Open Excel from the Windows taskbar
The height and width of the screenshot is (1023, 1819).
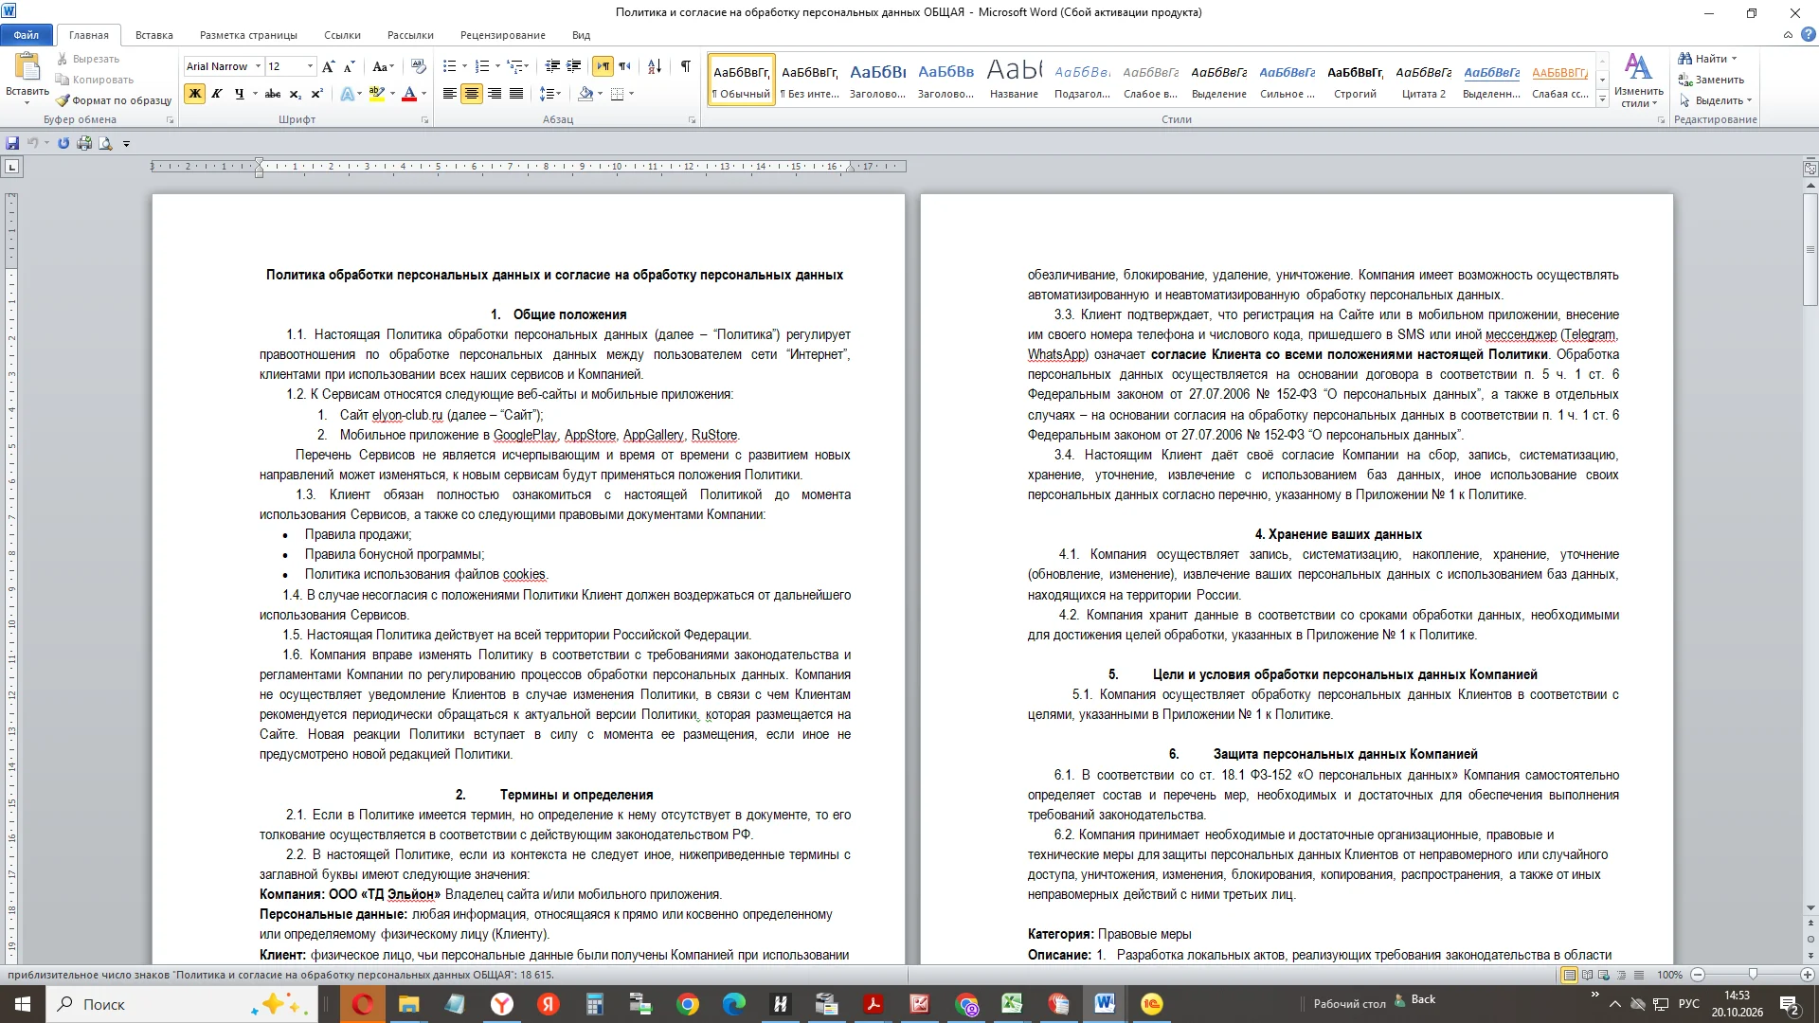click(1012, 1004)
